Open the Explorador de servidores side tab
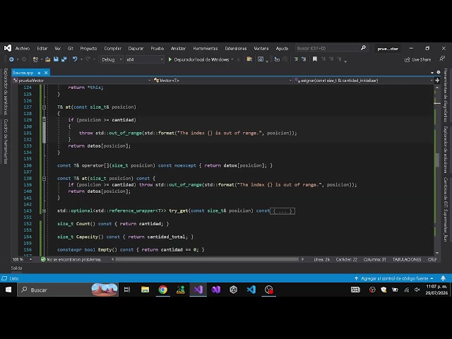Screen dimensions: 452x339 coord(6,92)
